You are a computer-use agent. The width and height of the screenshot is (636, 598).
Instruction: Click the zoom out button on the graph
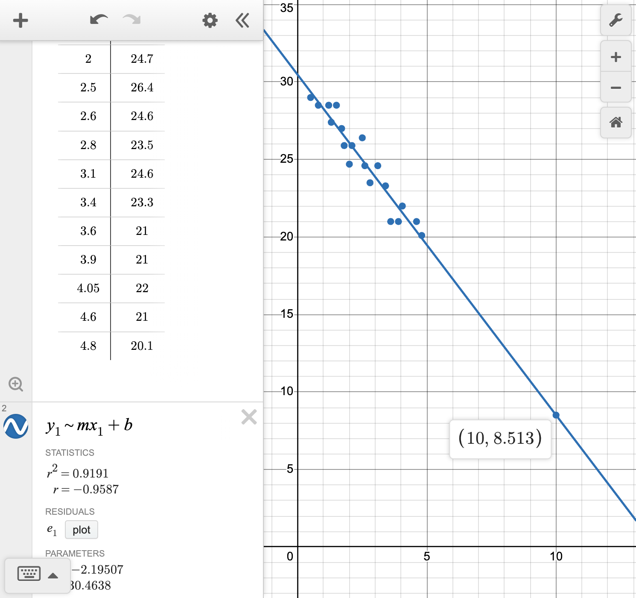[616, 87]
